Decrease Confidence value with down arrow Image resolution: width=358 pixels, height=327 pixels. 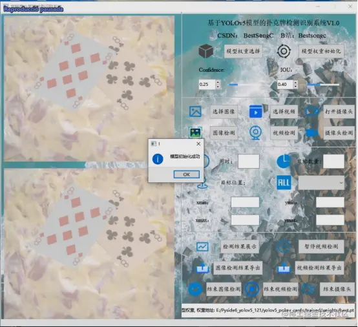click(x=218, y=87)
